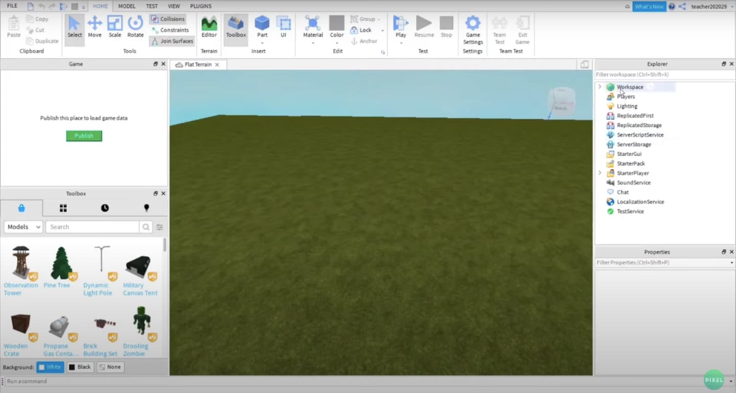Set Toolbox background to Black

(80, 367)
